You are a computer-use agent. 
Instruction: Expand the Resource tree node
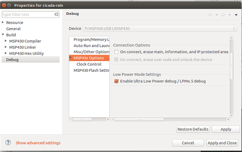(x=3, y=23)
